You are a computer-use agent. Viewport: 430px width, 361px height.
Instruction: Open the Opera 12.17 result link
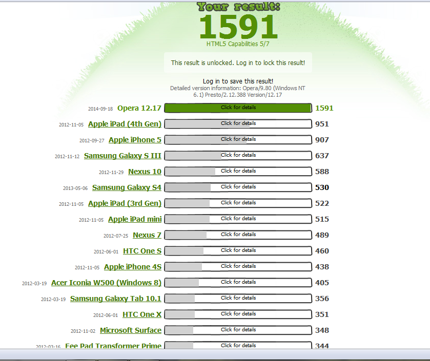[x=139, y=108]
